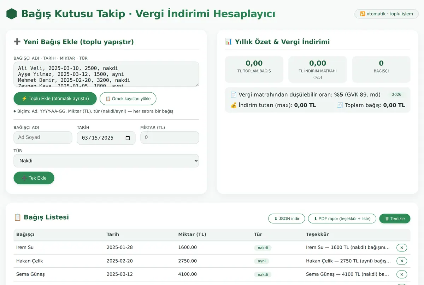Viewport: 424px width, 285px height.
Task: Click Toplu Ekle (otomatik ayrıştır) button
Action: [55, 99]
